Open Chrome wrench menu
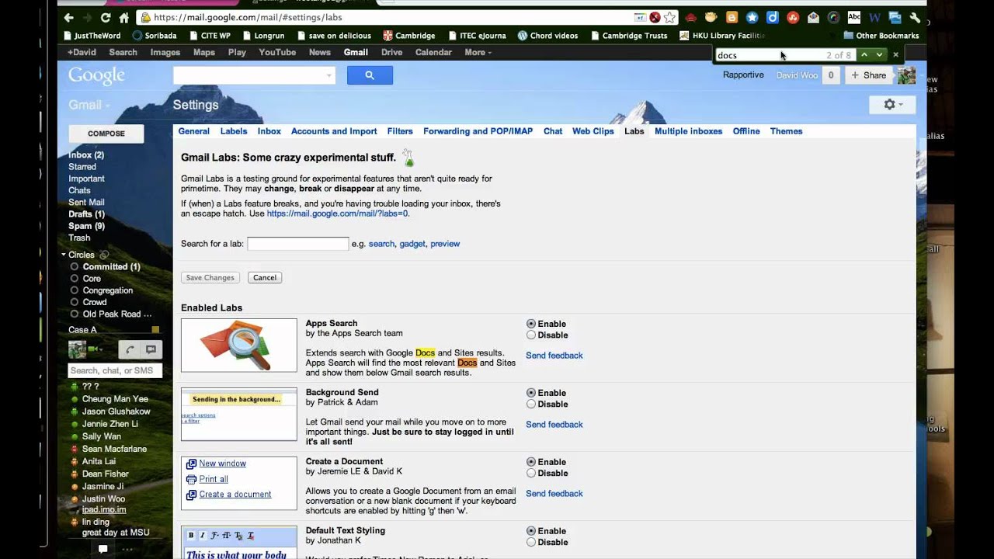This screenshot has width=994, height=559. pyautogui.click(x=915, y=17)
